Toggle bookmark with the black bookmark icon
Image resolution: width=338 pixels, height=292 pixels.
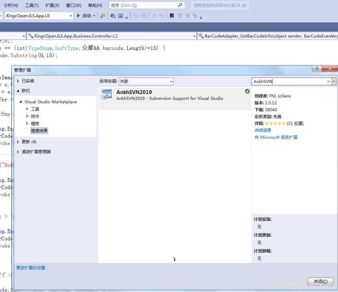pyautogui.click(x=172, y=16)
